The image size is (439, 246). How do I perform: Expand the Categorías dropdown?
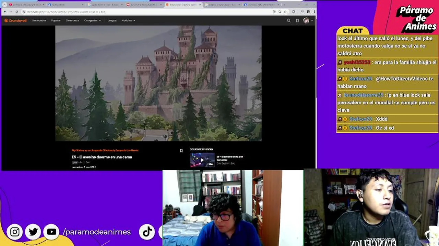pyautogui.click(x=92, y=20)
